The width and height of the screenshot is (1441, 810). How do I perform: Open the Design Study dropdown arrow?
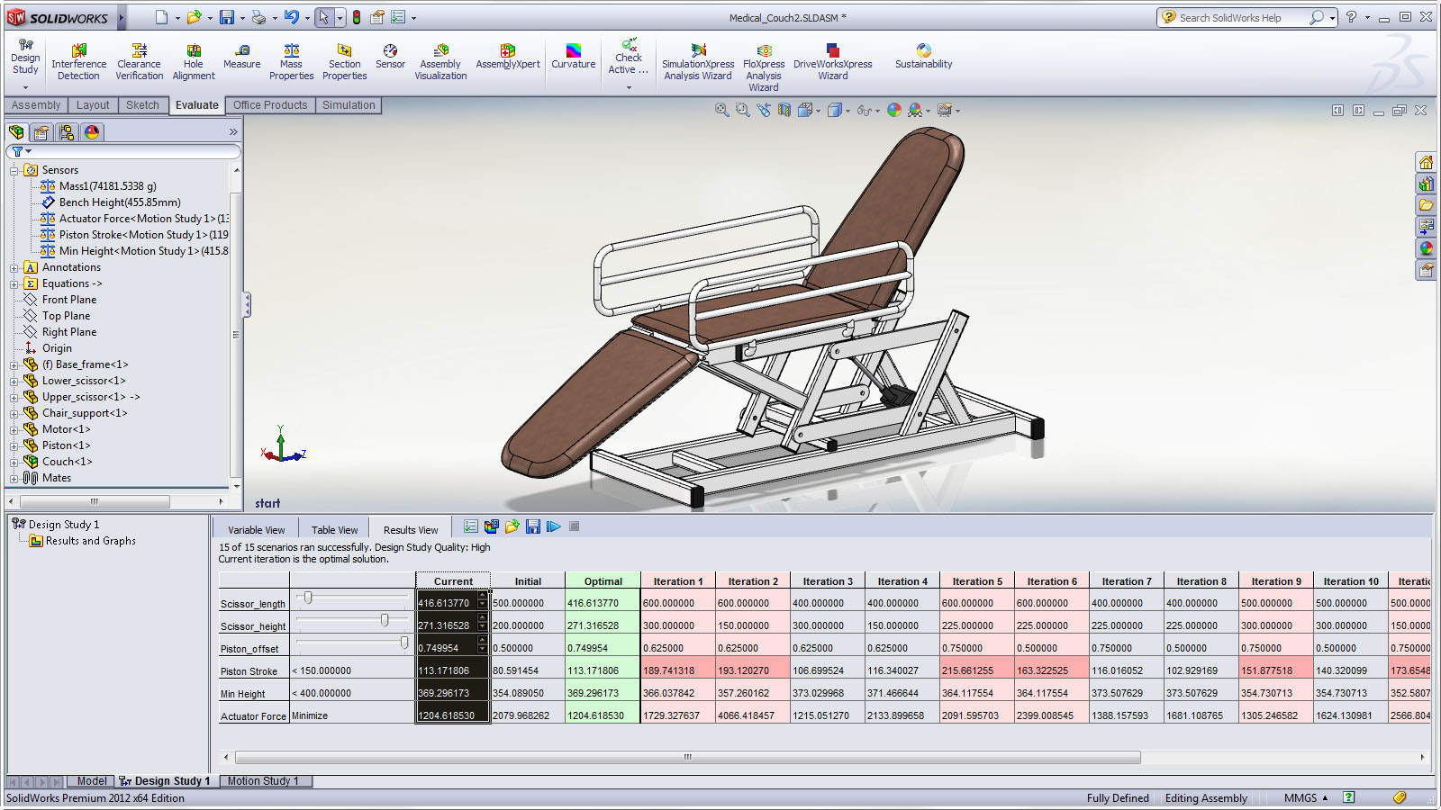(x=25, y=87)
